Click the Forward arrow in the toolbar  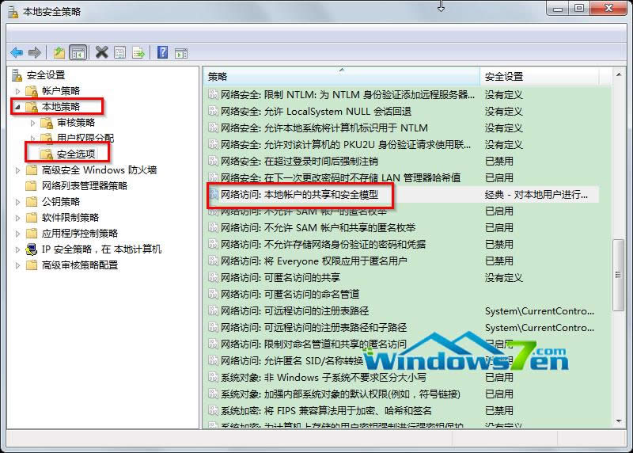click(x=34, y=53)
